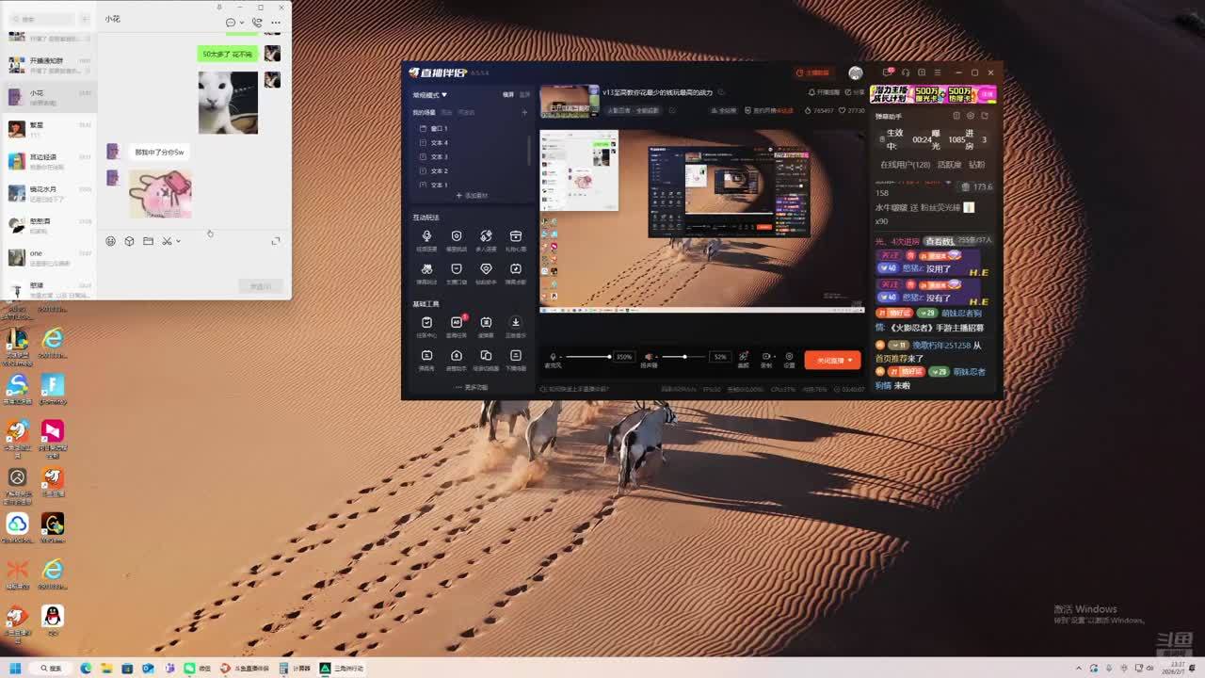Click the microphone icon under 互动玩法
This screenshot has width=1205, height=678.
[426, 236]
